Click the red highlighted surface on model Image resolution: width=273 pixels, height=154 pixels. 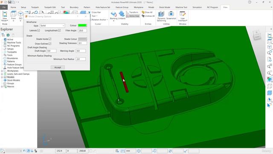tap(124, 83)
